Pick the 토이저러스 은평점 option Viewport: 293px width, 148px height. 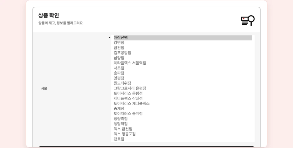coord(183,93)
